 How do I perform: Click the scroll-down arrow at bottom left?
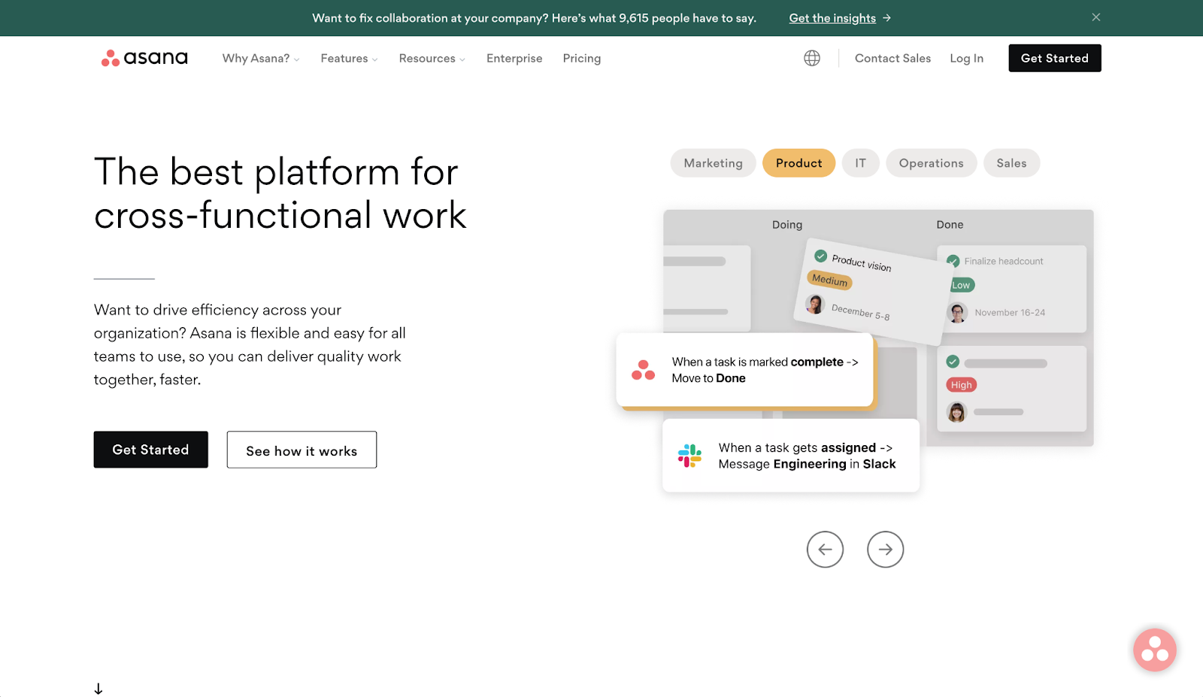(x=98, y=688)
